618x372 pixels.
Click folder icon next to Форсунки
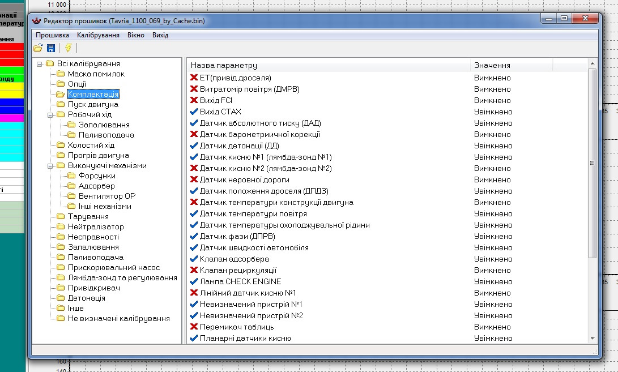click(x=71, y=176)
